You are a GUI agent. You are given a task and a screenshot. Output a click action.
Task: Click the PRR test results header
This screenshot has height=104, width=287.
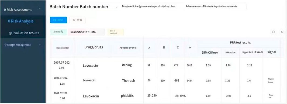[x=240, y=43]
